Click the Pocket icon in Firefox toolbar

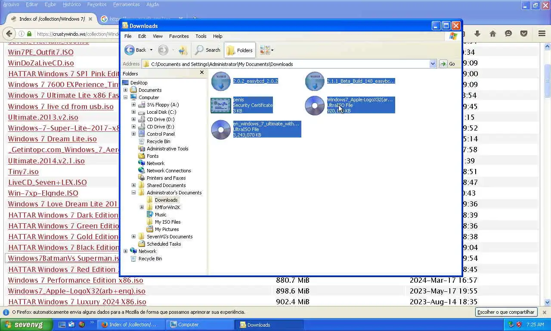[x=524, y=34]
